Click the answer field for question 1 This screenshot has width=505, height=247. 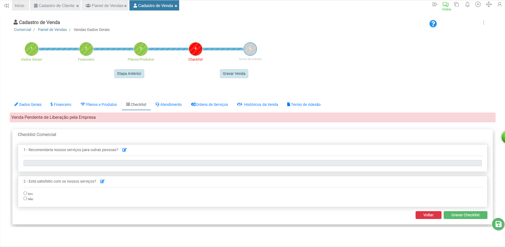pos(252,163)
